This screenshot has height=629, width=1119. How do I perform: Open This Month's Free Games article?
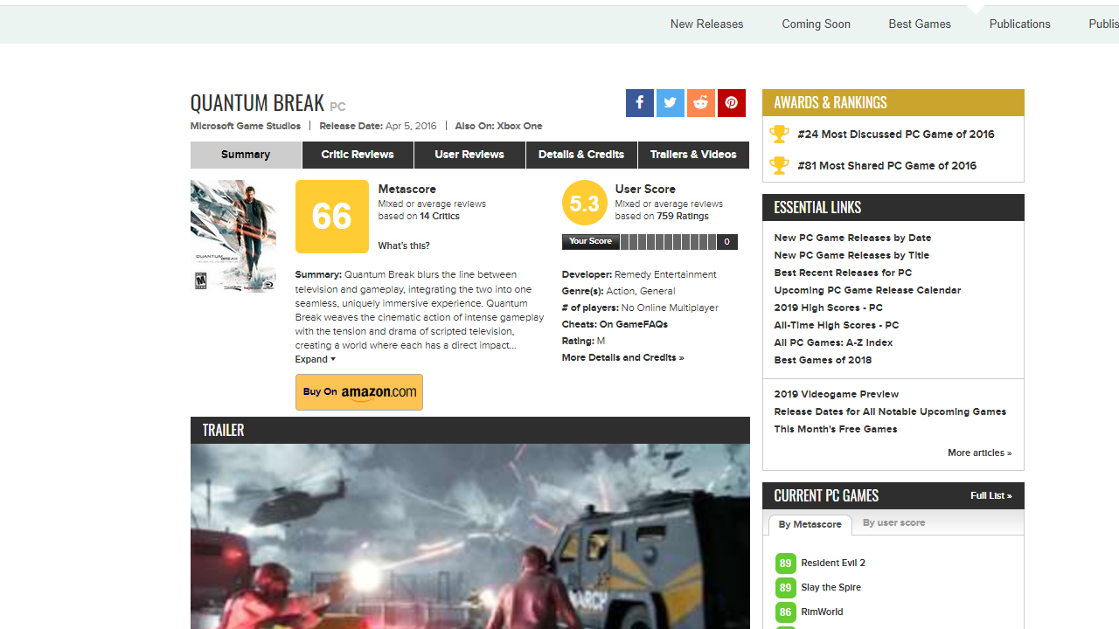(x=835, y=429)
